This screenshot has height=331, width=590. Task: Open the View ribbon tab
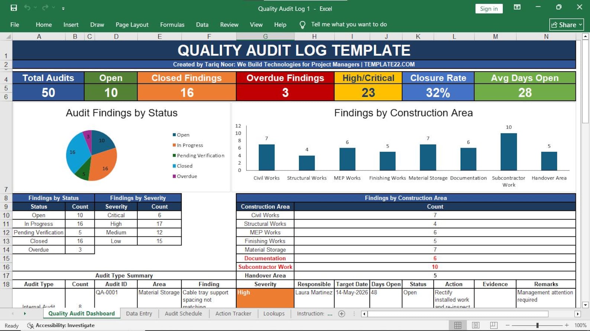(256, 24)
